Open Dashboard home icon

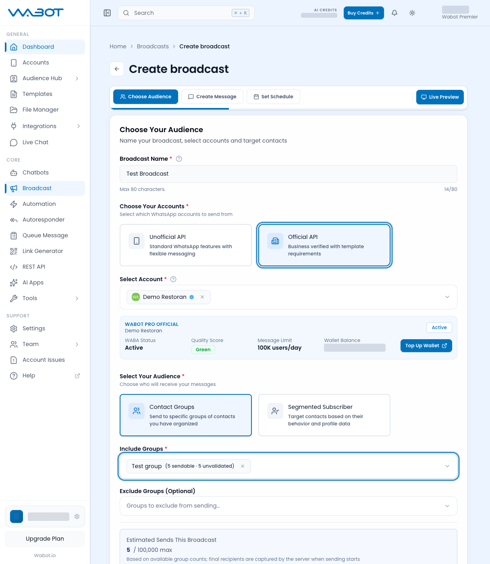[x=14, y=47]
